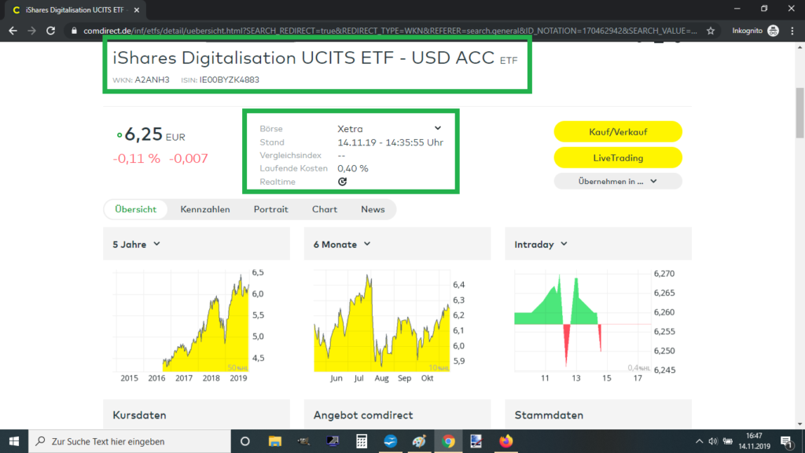This screenshot has width=805, height=453.
Task: Open Firefox from the taskbar
Action: (x=506, y=441)
